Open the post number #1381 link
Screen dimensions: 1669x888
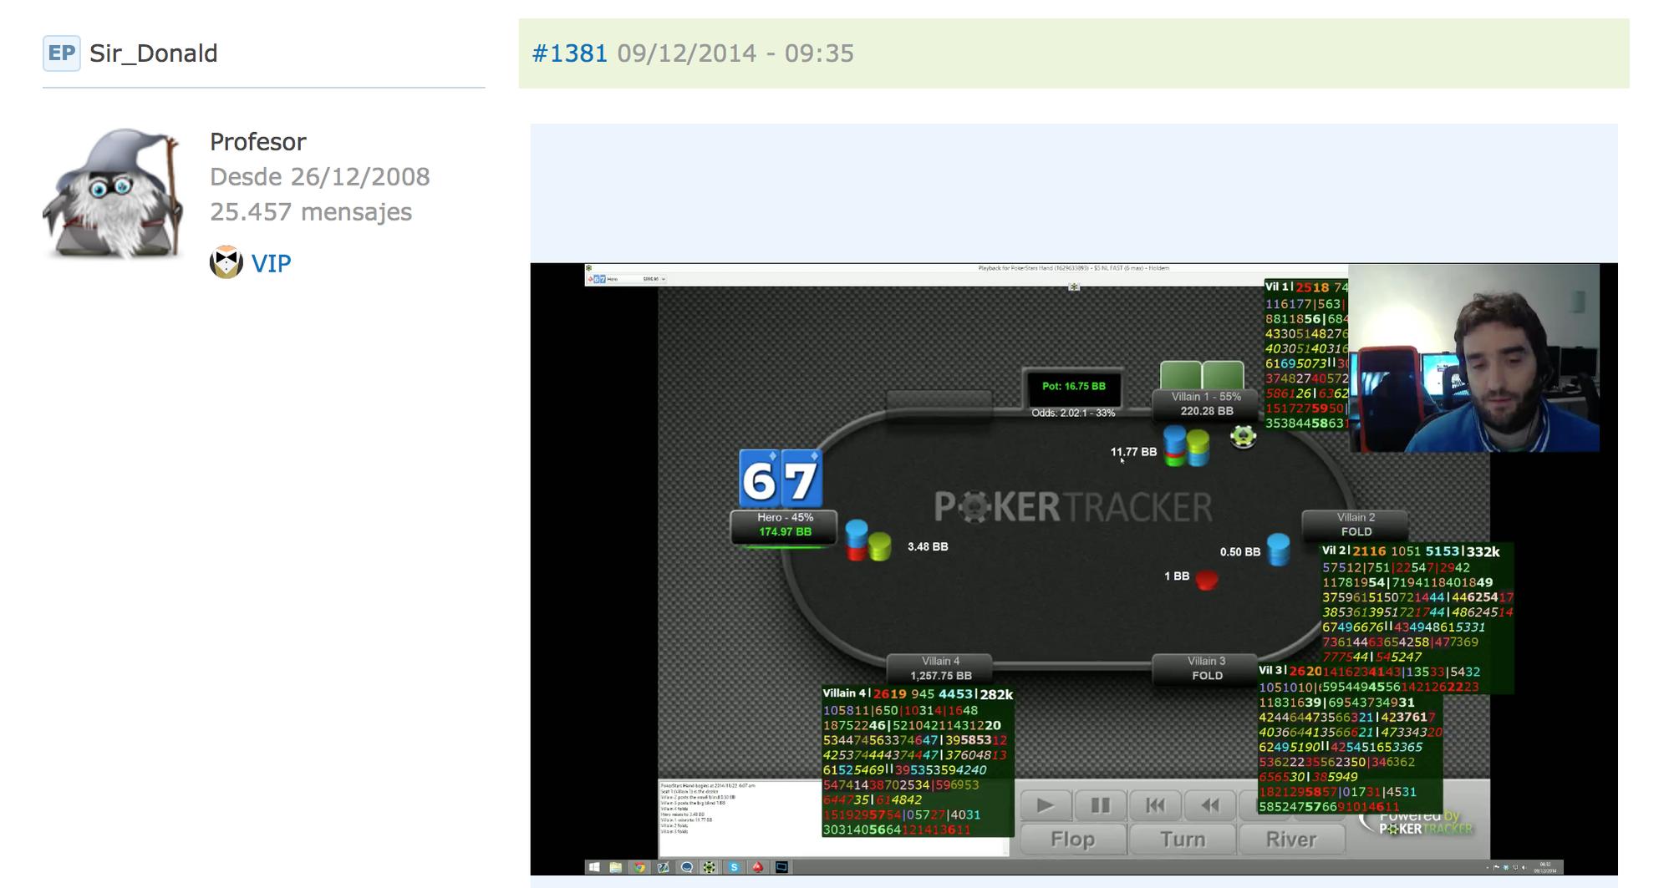pyautogui.click(x=569, y=53)
